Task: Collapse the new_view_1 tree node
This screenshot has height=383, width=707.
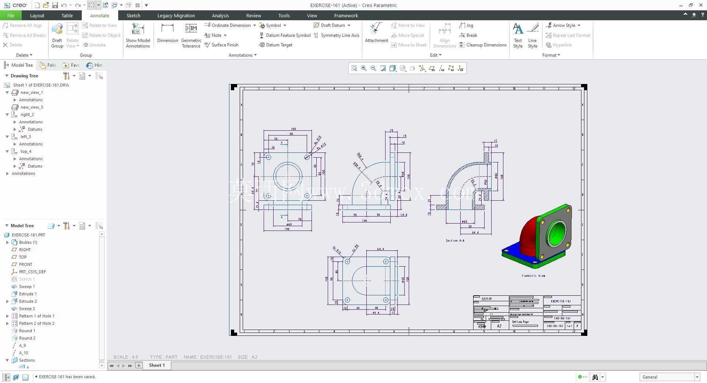Action: (7, 92)
